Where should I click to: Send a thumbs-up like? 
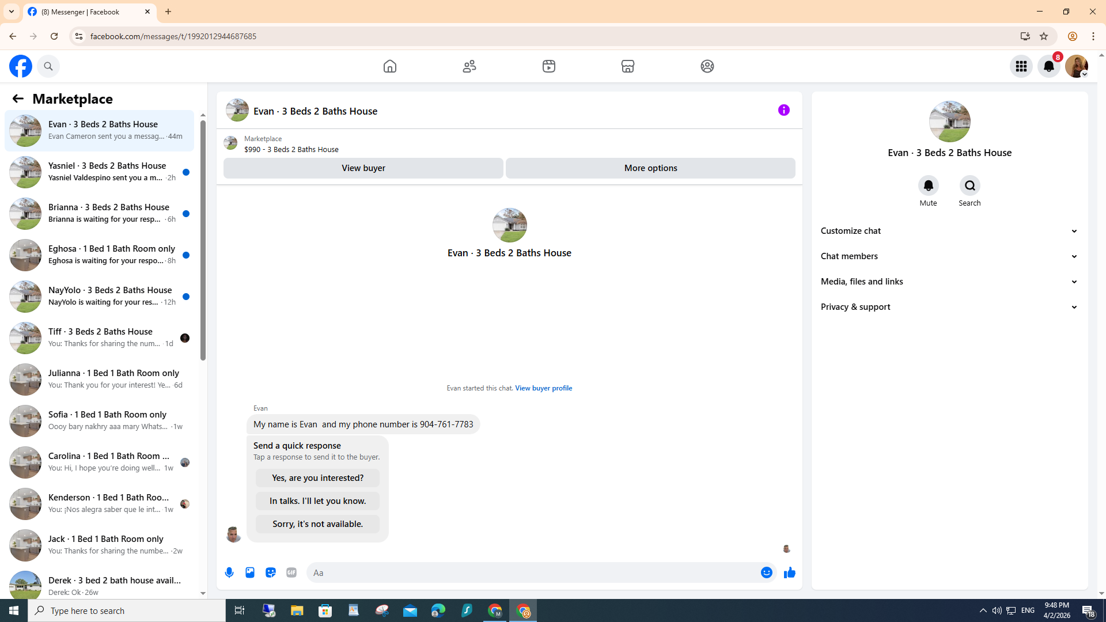click(x=790, y=572)
